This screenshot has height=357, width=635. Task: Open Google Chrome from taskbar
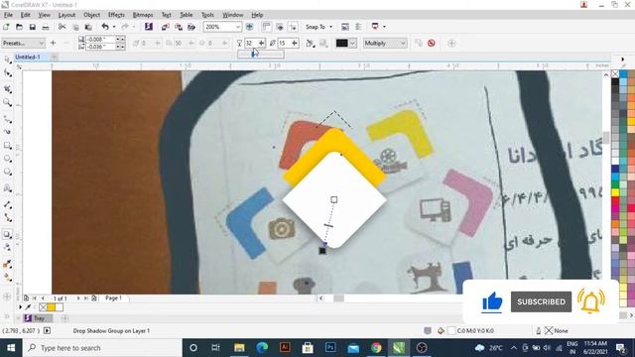pyautogui.click(x=376, y=348)
